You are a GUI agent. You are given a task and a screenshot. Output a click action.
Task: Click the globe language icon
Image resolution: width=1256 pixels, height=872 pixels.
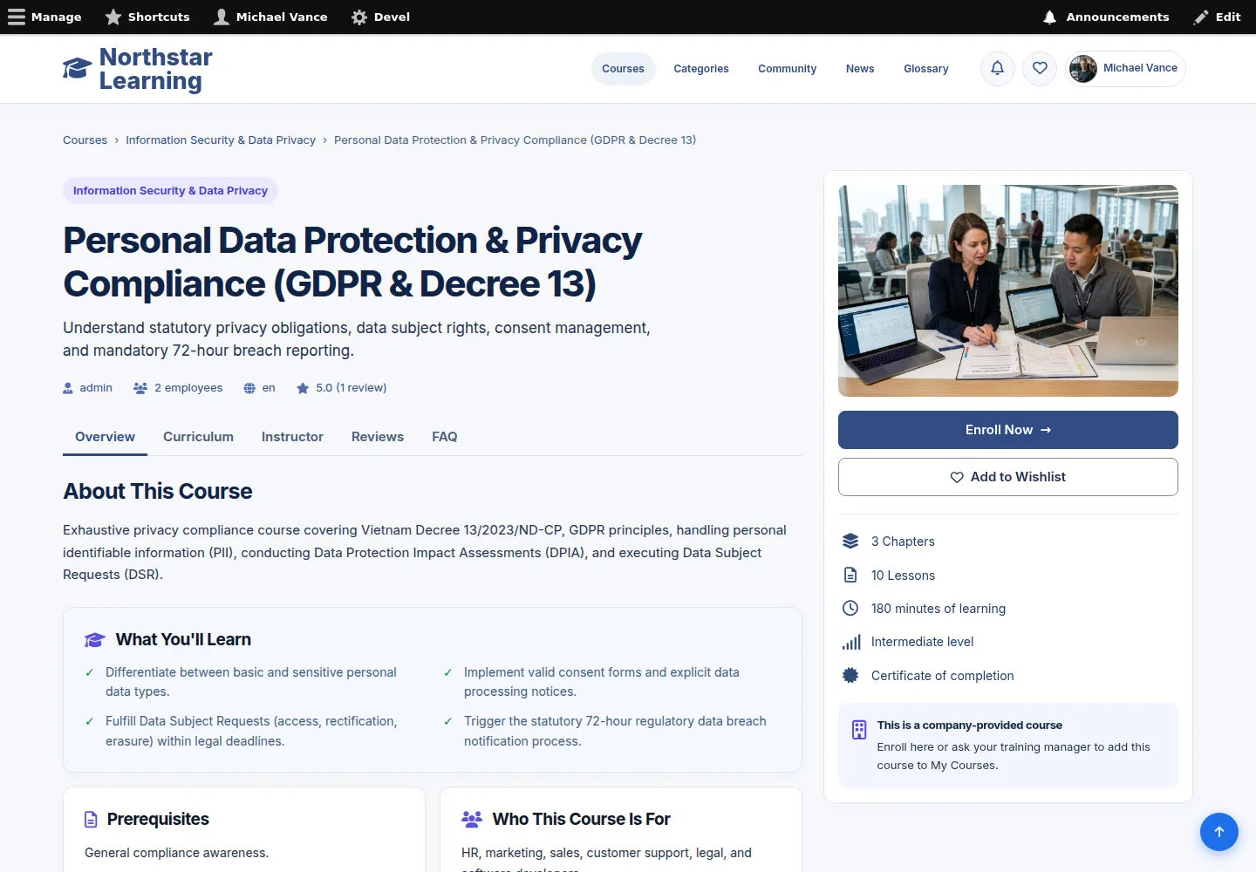(249, 388)
